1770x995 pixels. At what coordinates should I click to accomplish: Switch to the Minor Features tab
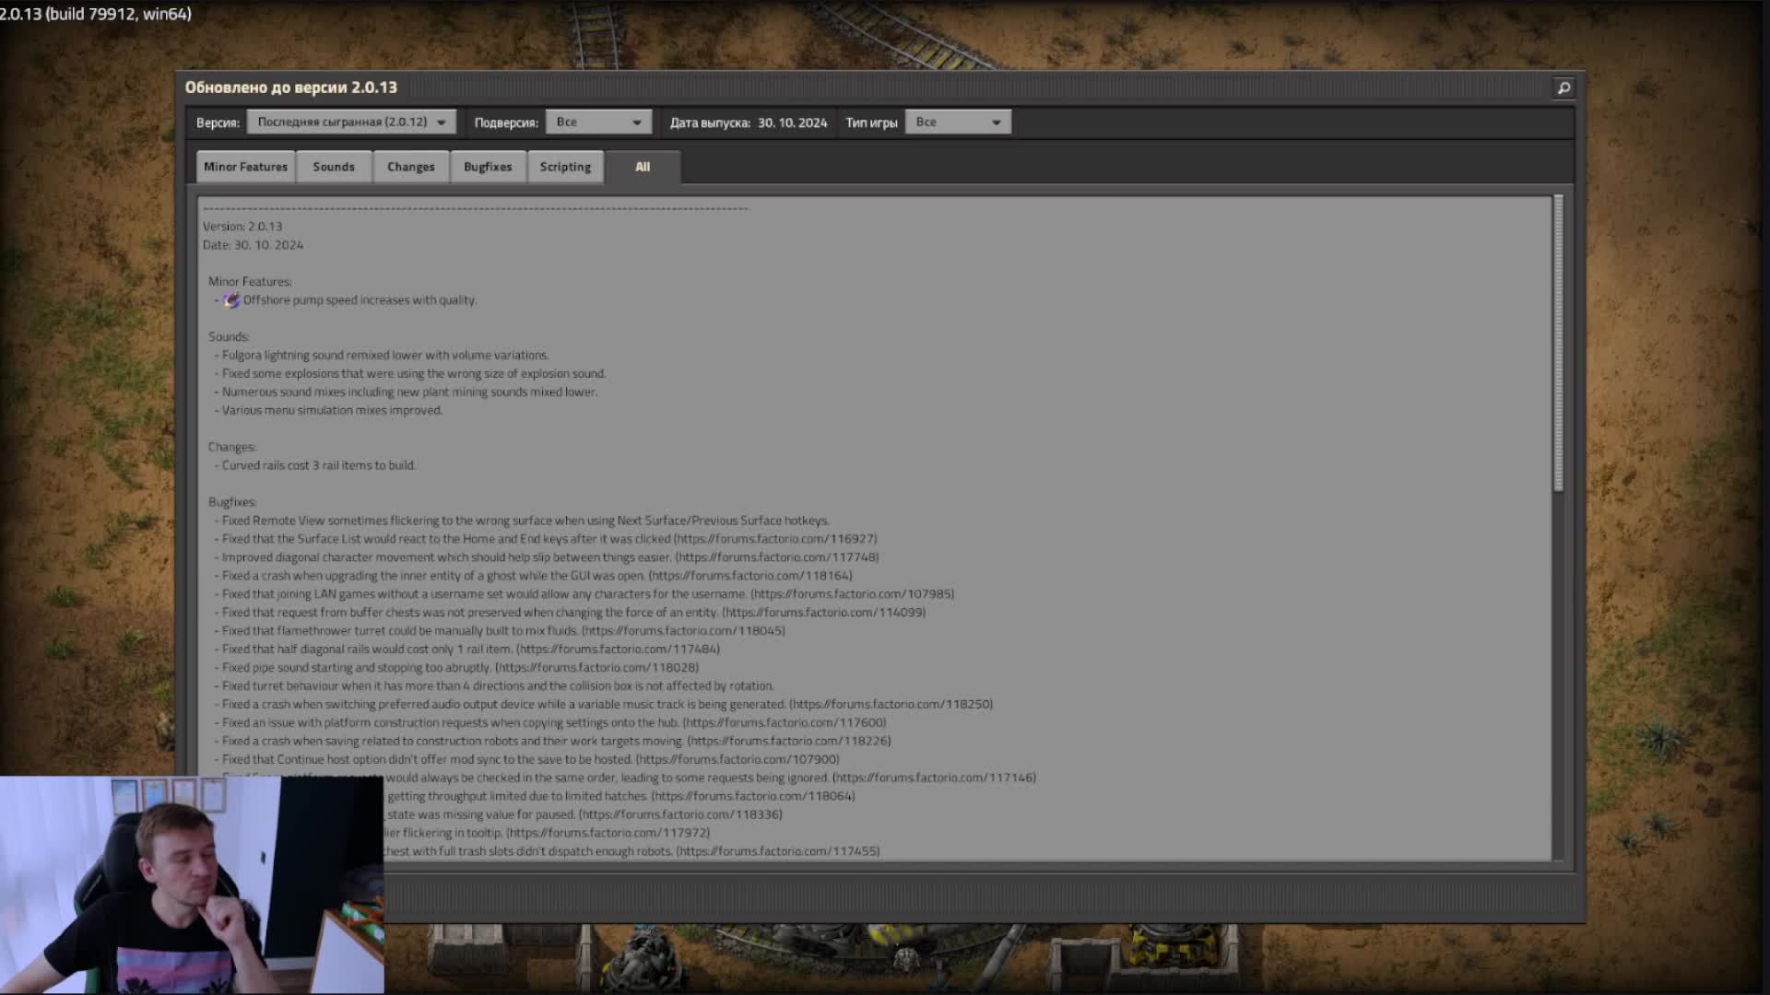tap(245, 167)
